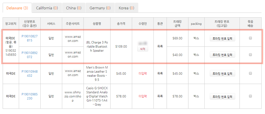Open request number P19010827815
This screenshot has width=265, height=114.
click(30, 38)
